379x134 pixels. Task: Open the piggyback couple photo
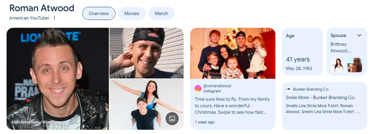click(x=147, y=104)
